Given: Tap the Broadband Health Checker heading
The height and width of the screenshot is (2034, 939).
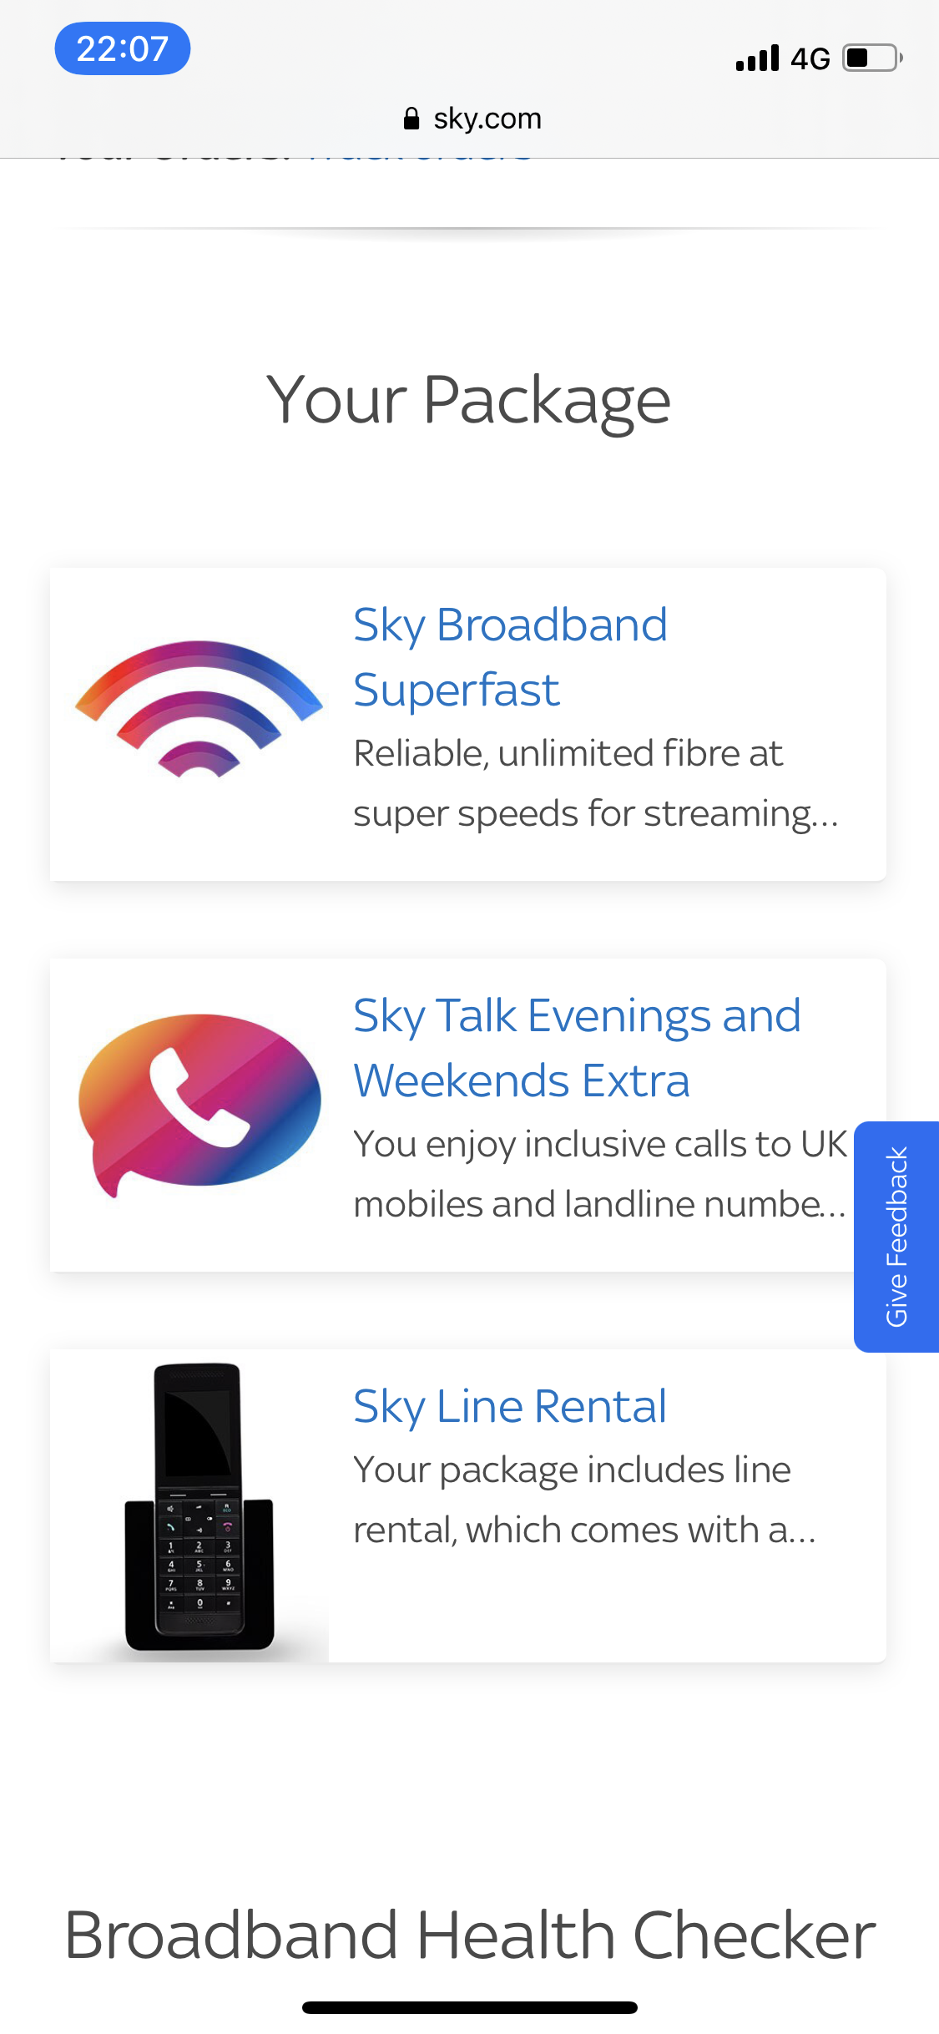Looking at the screenshot, I should coord(470,1935).
